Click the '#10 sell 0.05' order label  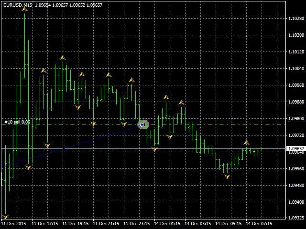[17, 122]
